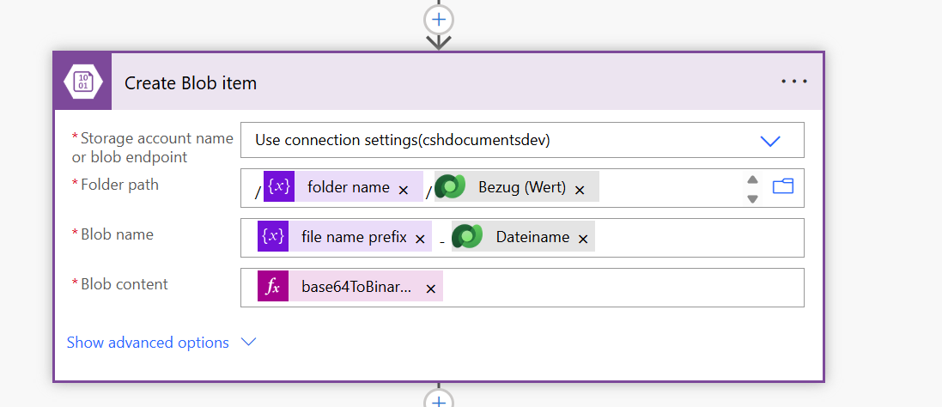Click the up arrow in Folder path field
Image resolution: width=942 pixels, height=407 pixels.
pos(752,179)
